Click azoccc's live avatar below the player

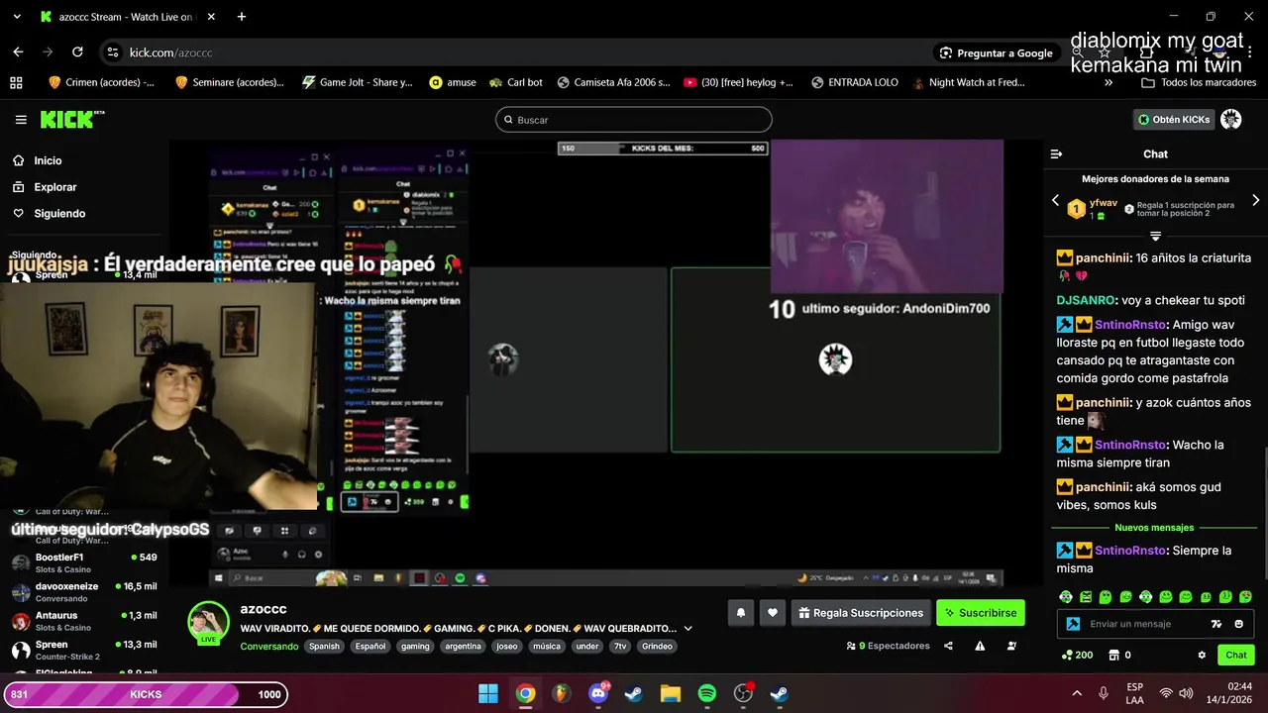tap(209, 623)
